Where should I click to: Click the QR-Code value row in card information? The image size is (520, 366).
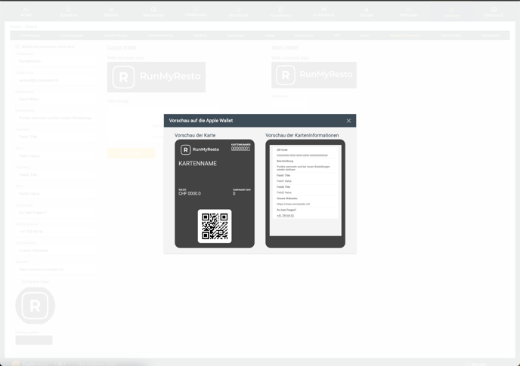pos(302,155)
